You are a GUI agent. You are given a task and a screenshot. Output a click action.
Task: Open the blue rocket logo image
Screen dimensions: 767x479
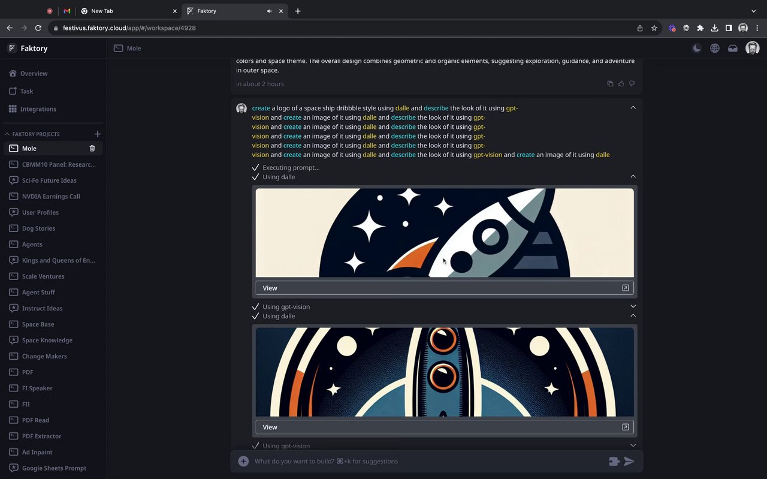click(x=445, y=372)
